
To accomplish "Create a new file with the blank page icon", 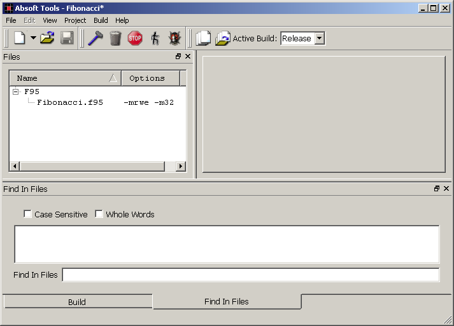I will click(x=20, y=38).
